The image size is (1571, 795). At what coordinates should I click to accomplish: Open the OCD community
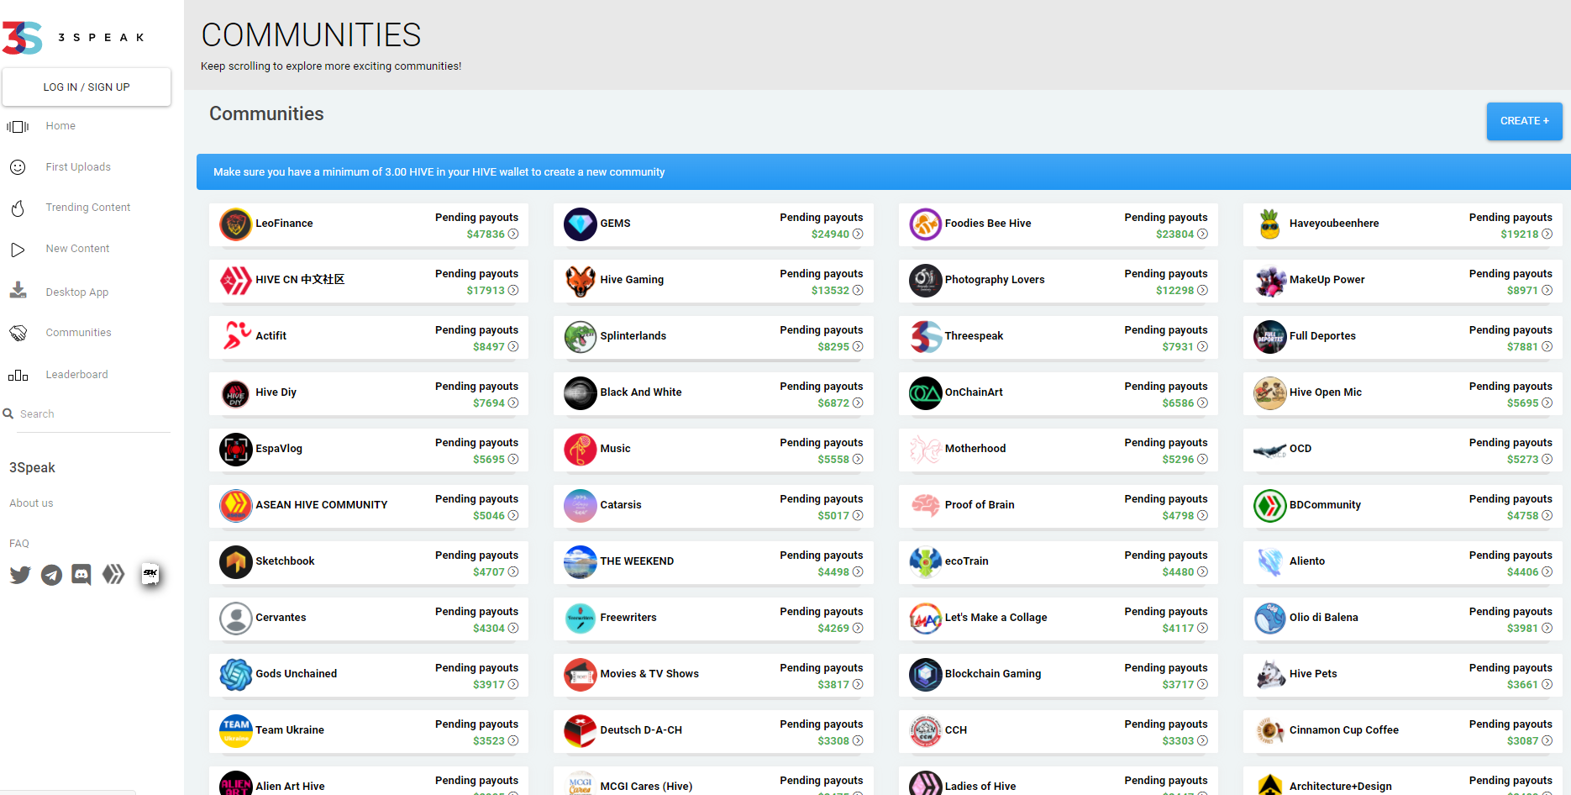click(x=1403, y=450)
